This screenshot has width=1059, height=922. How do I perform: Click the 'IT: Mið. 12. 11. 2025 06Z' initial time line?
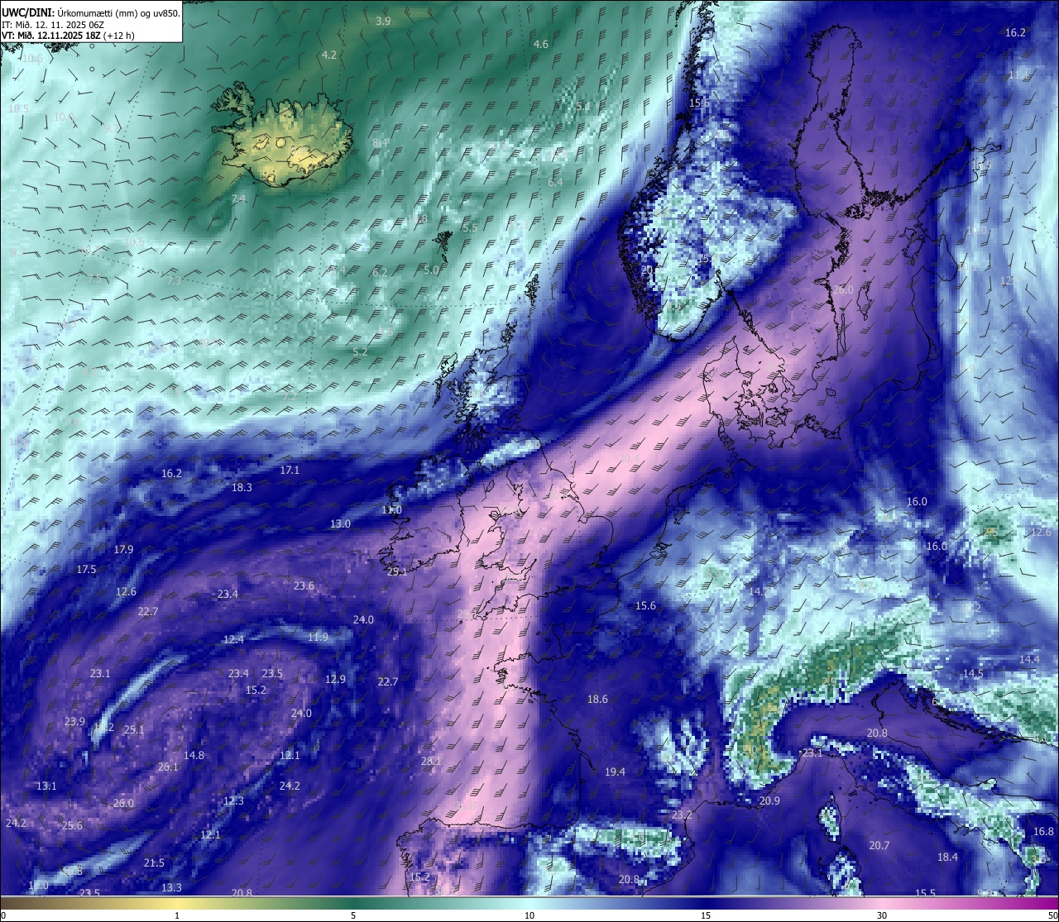pos(53,25)
